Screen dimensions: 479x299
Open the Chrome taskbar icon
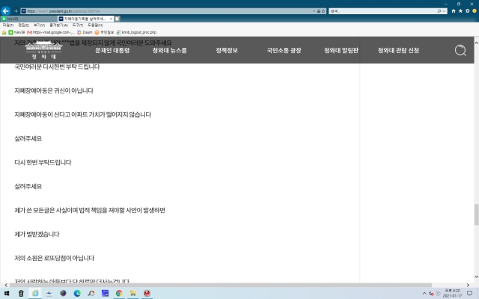pos(119,293)
